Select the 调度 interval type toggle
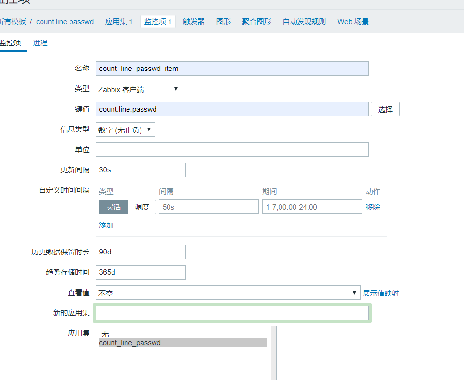This screenshot has height=380, width=464. pos(142,207)
